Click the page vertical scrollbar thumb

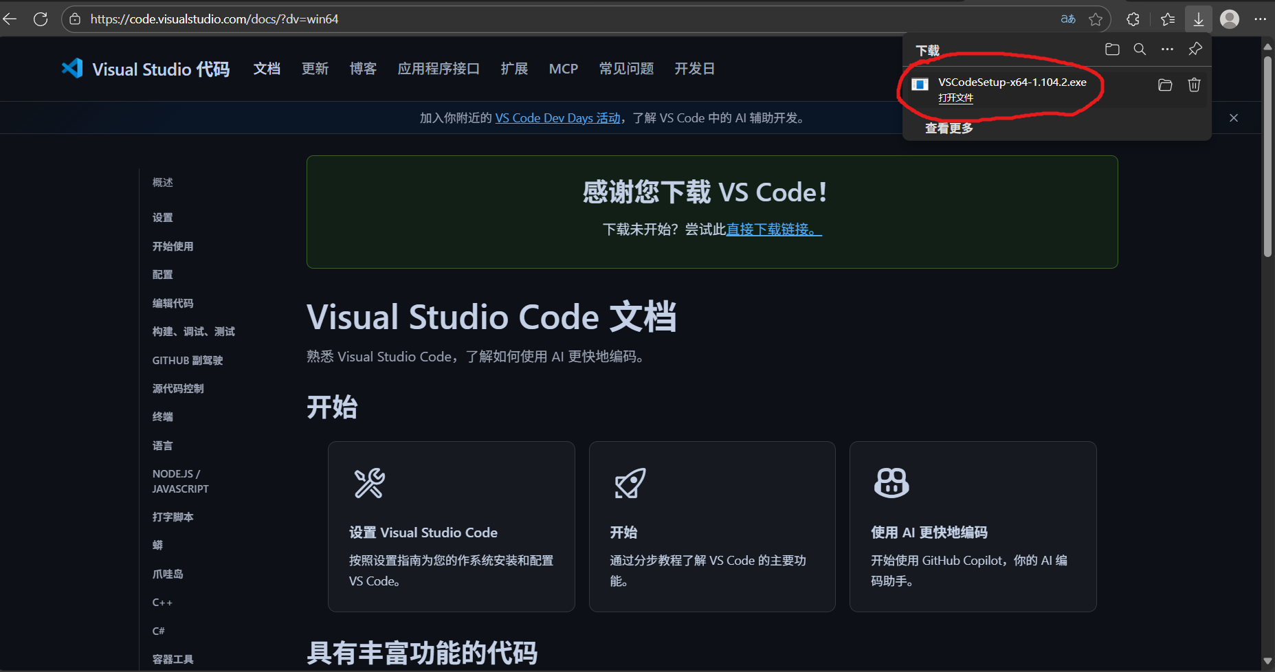[x=1267, y=157]
